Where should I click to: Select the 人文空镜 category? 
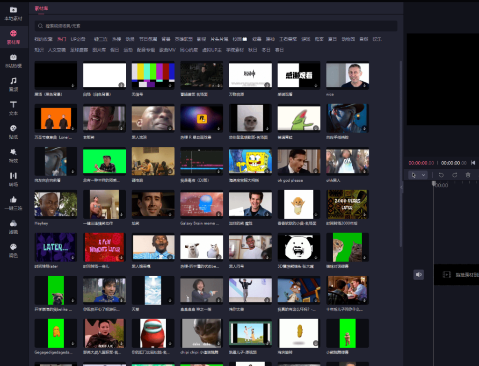[57, 50]
